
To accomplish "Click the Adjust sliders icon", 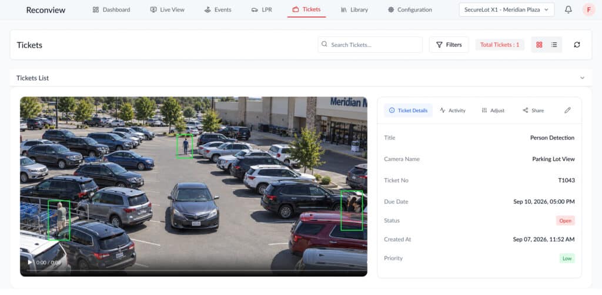I will tap(484, 110).
